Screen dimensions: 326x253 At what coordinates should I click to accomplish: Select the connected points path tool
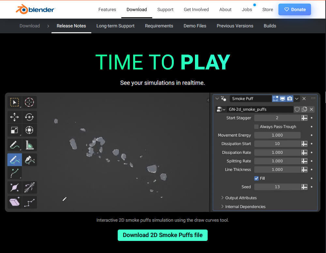tap(29, 202)
